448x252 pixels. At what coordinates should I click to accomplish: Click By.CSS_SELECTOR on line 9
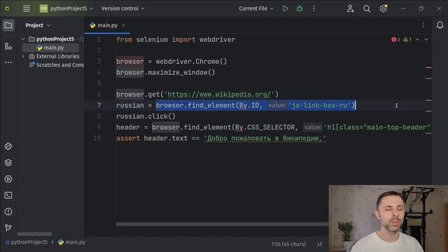(x=265, y=127)
